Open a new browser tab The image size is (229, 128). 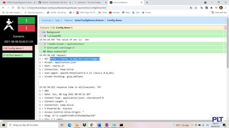[147, 2]
